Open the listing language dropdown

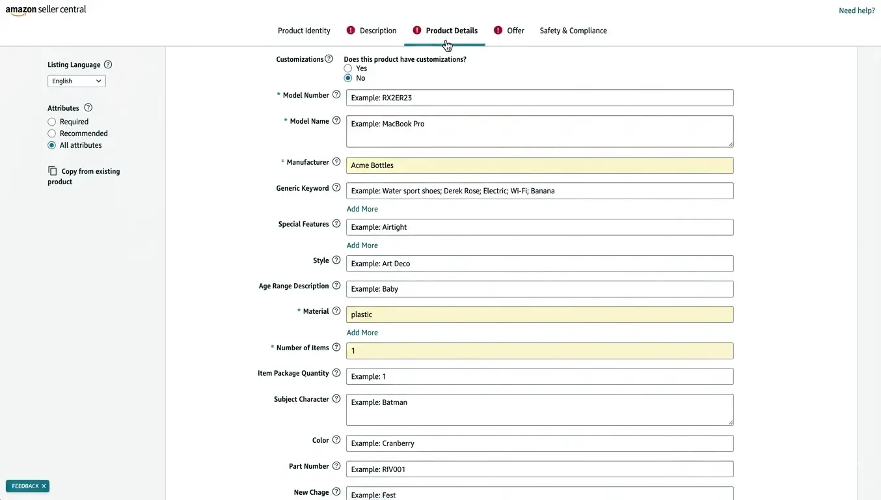[76, 81]
